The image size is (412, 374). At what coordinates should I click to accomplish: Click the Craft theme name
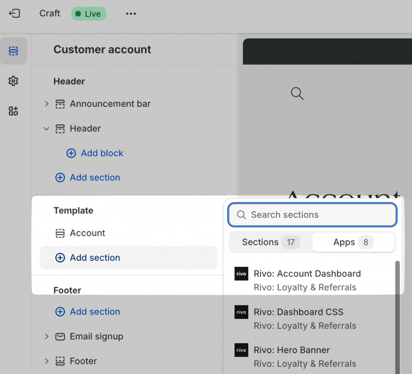point(49,13)
